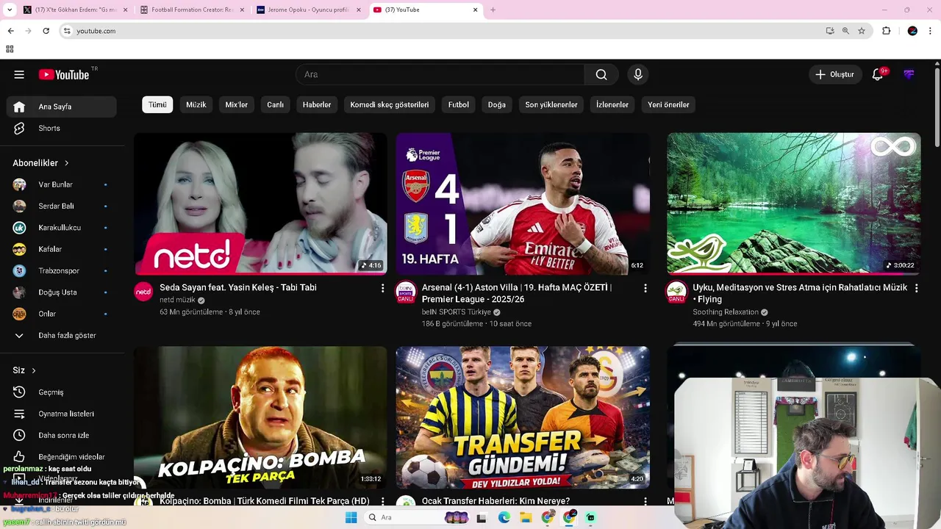This screenshot has width=941, height=529.
Task: Open Beğendiğim videolar liked videos
Action: 62,457
